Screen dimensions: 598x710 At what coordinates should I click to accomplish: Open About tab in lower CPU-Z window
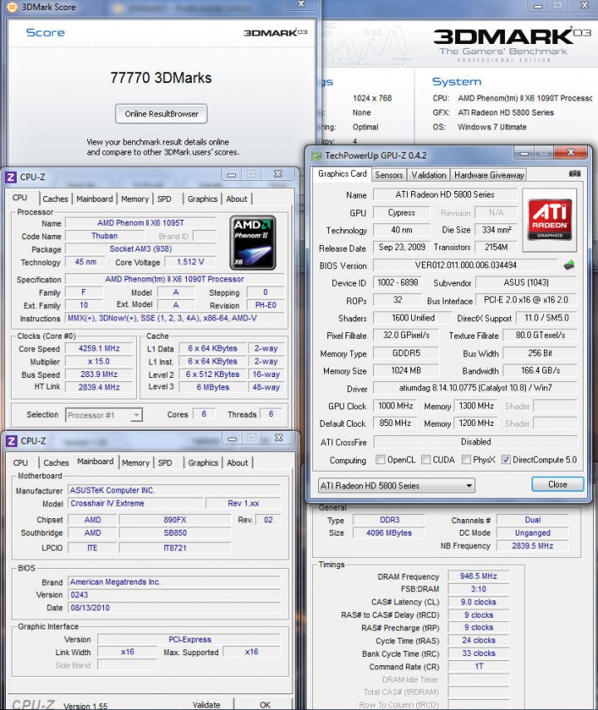pyautogui.click(x=238, y=463)
